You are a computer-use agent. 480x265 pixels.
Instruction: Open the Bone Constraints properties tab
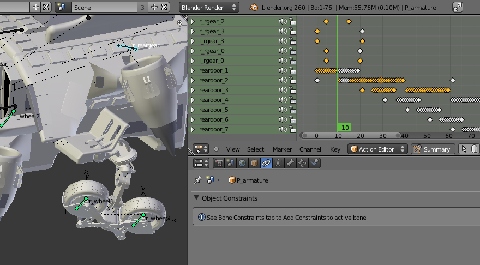[302, 163]
